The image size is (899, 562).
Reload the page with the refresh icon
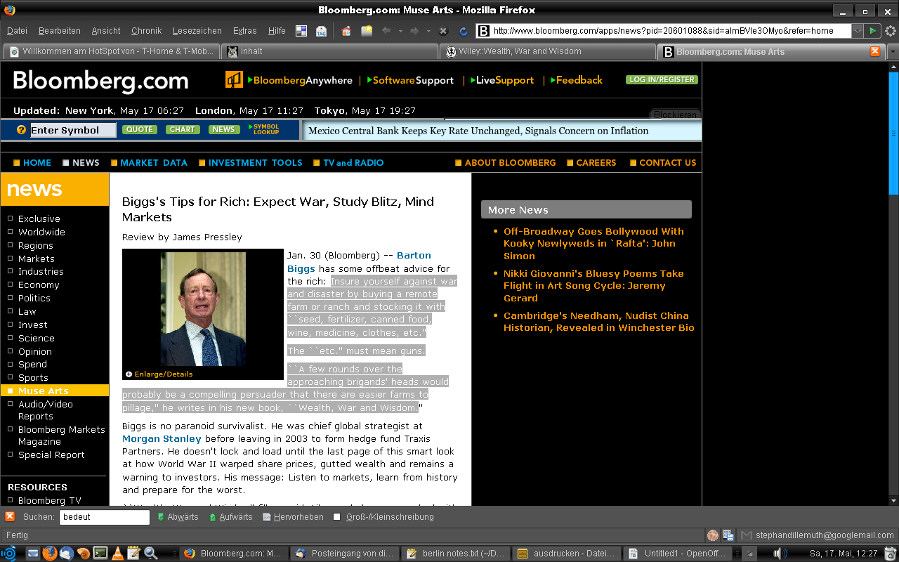(x=464, y=31)
